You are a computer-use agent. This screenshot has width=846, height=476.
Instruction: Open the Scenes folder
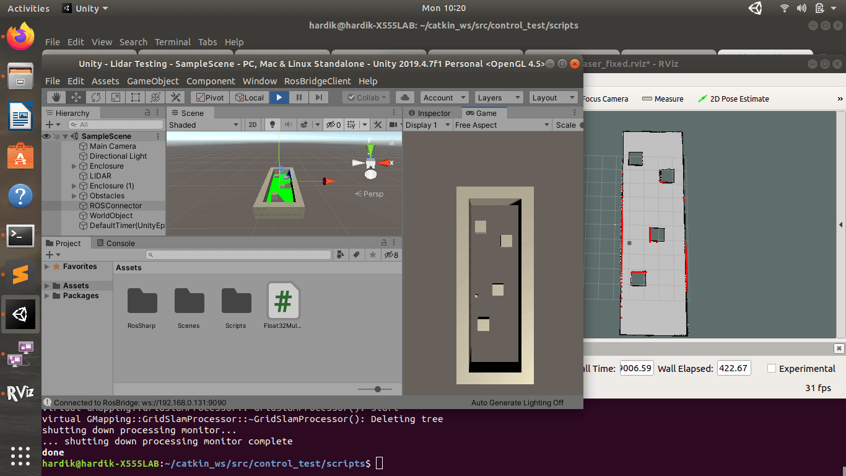coord(189,307)
